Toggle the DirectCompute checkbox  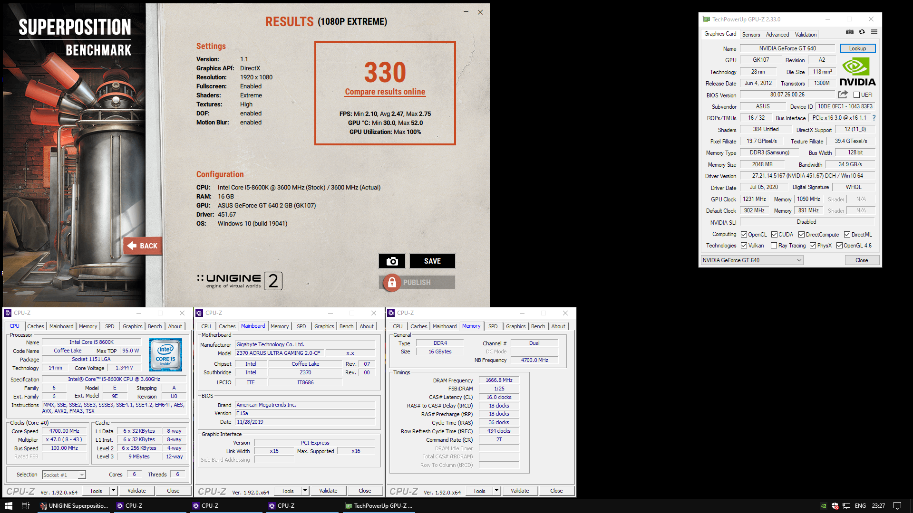[x=801, y=235]
